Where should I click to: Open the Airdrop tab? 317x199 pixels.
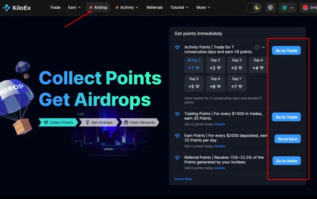[x=98, y=8]
